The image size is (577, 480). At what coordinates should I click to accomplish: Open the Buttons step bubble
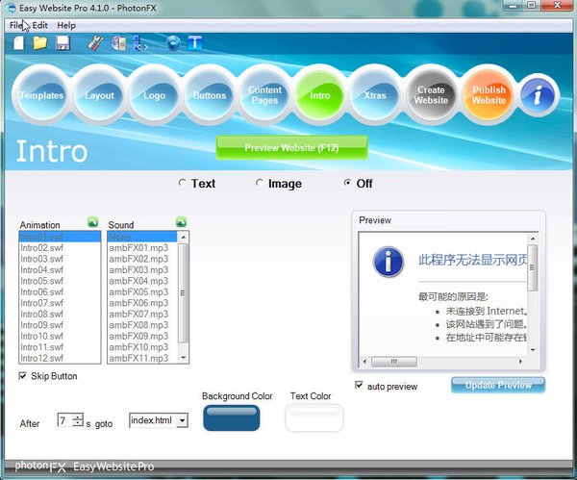[x=210, y=95]
